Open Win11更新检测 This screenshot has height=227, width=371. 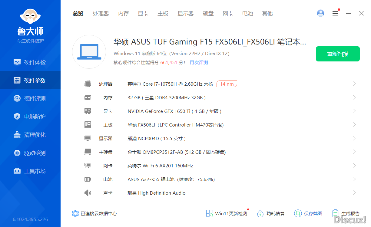[227, 213]
